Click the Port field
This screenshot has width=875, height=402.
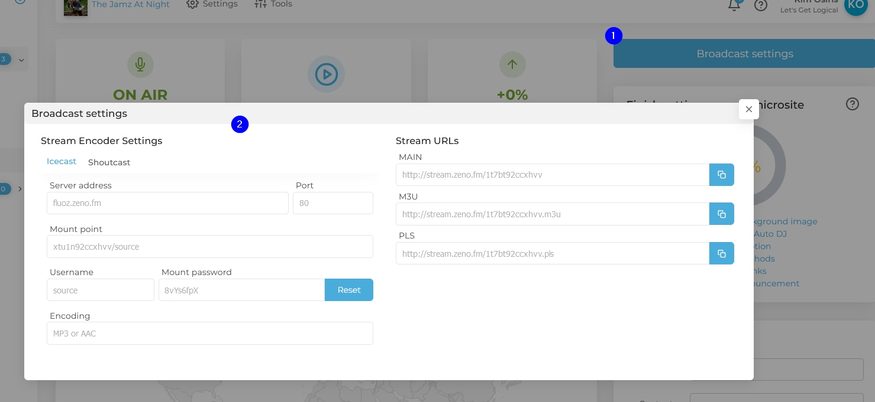333,203
